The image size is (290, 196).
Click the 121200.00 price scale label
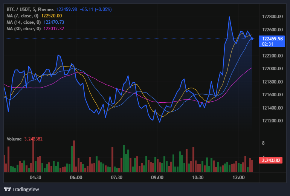pos(272,121)
